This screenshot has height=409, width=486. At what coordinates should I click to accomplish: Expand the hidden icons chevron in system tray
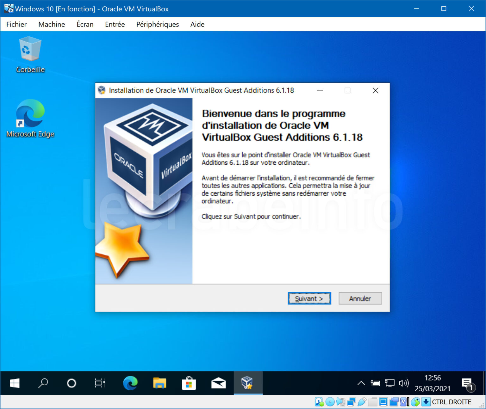(x=361, y=383)
